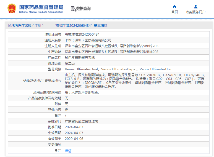Click 国家药品监督管理局 title

coord(41,7)
